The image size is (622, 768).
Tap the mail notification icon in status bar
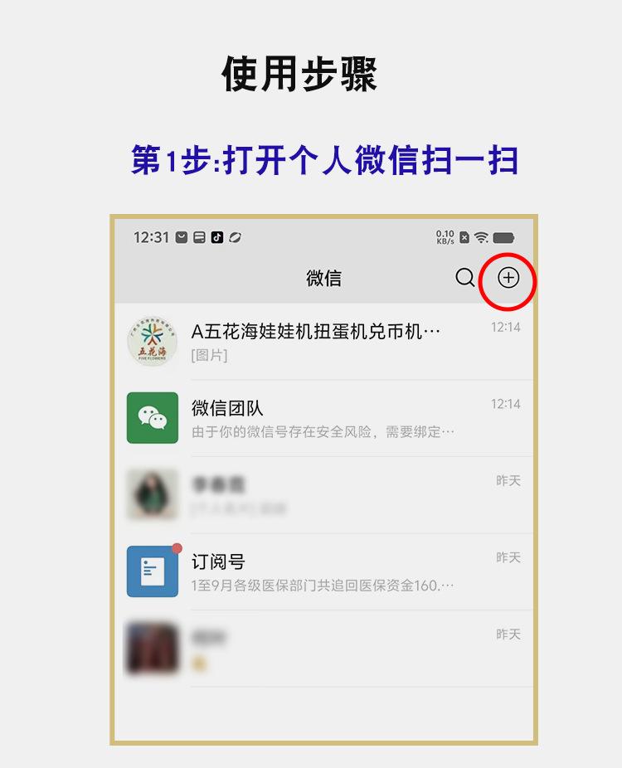[182, 237]
